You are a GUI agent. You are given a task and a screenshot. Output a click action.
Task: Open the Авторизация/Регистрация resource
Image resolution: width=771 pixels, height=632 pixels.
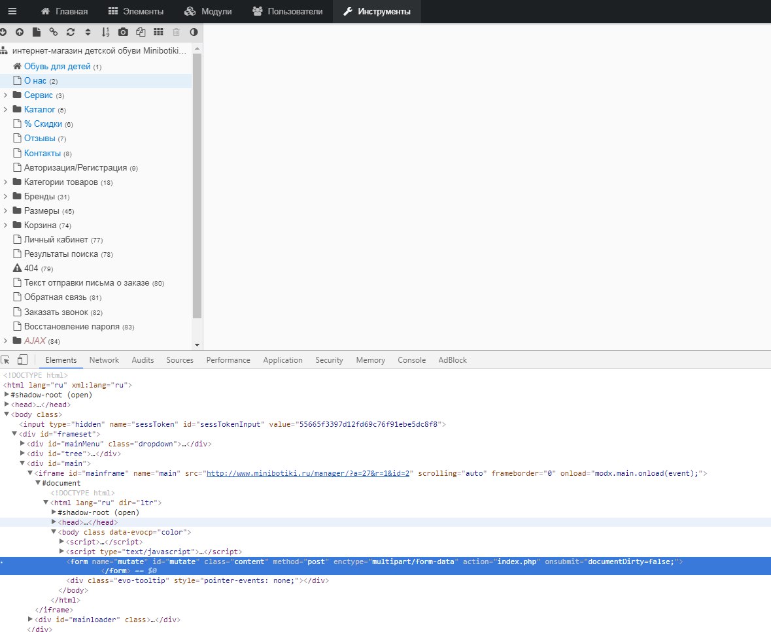tap(75, 167)
